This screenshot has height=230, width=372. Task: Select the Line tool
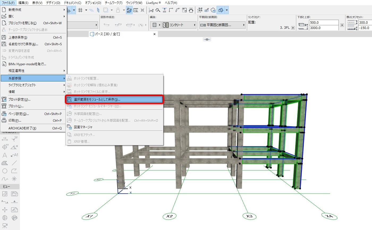coord(14,163)
